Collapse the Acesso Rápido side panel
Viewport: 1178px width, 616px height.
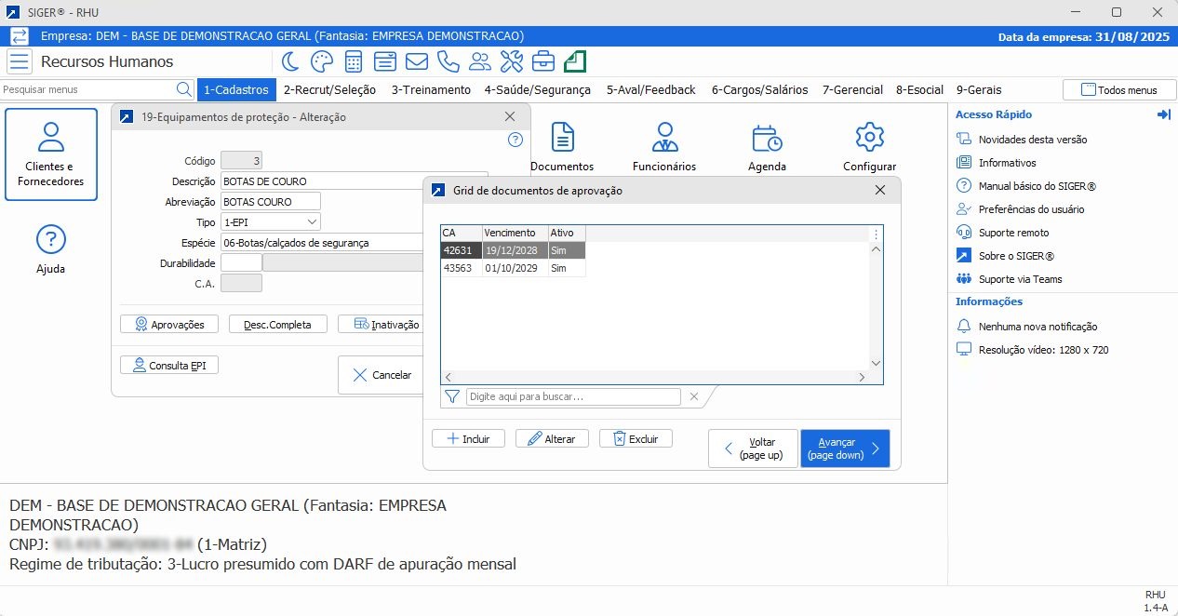(x=1163, y=114)
